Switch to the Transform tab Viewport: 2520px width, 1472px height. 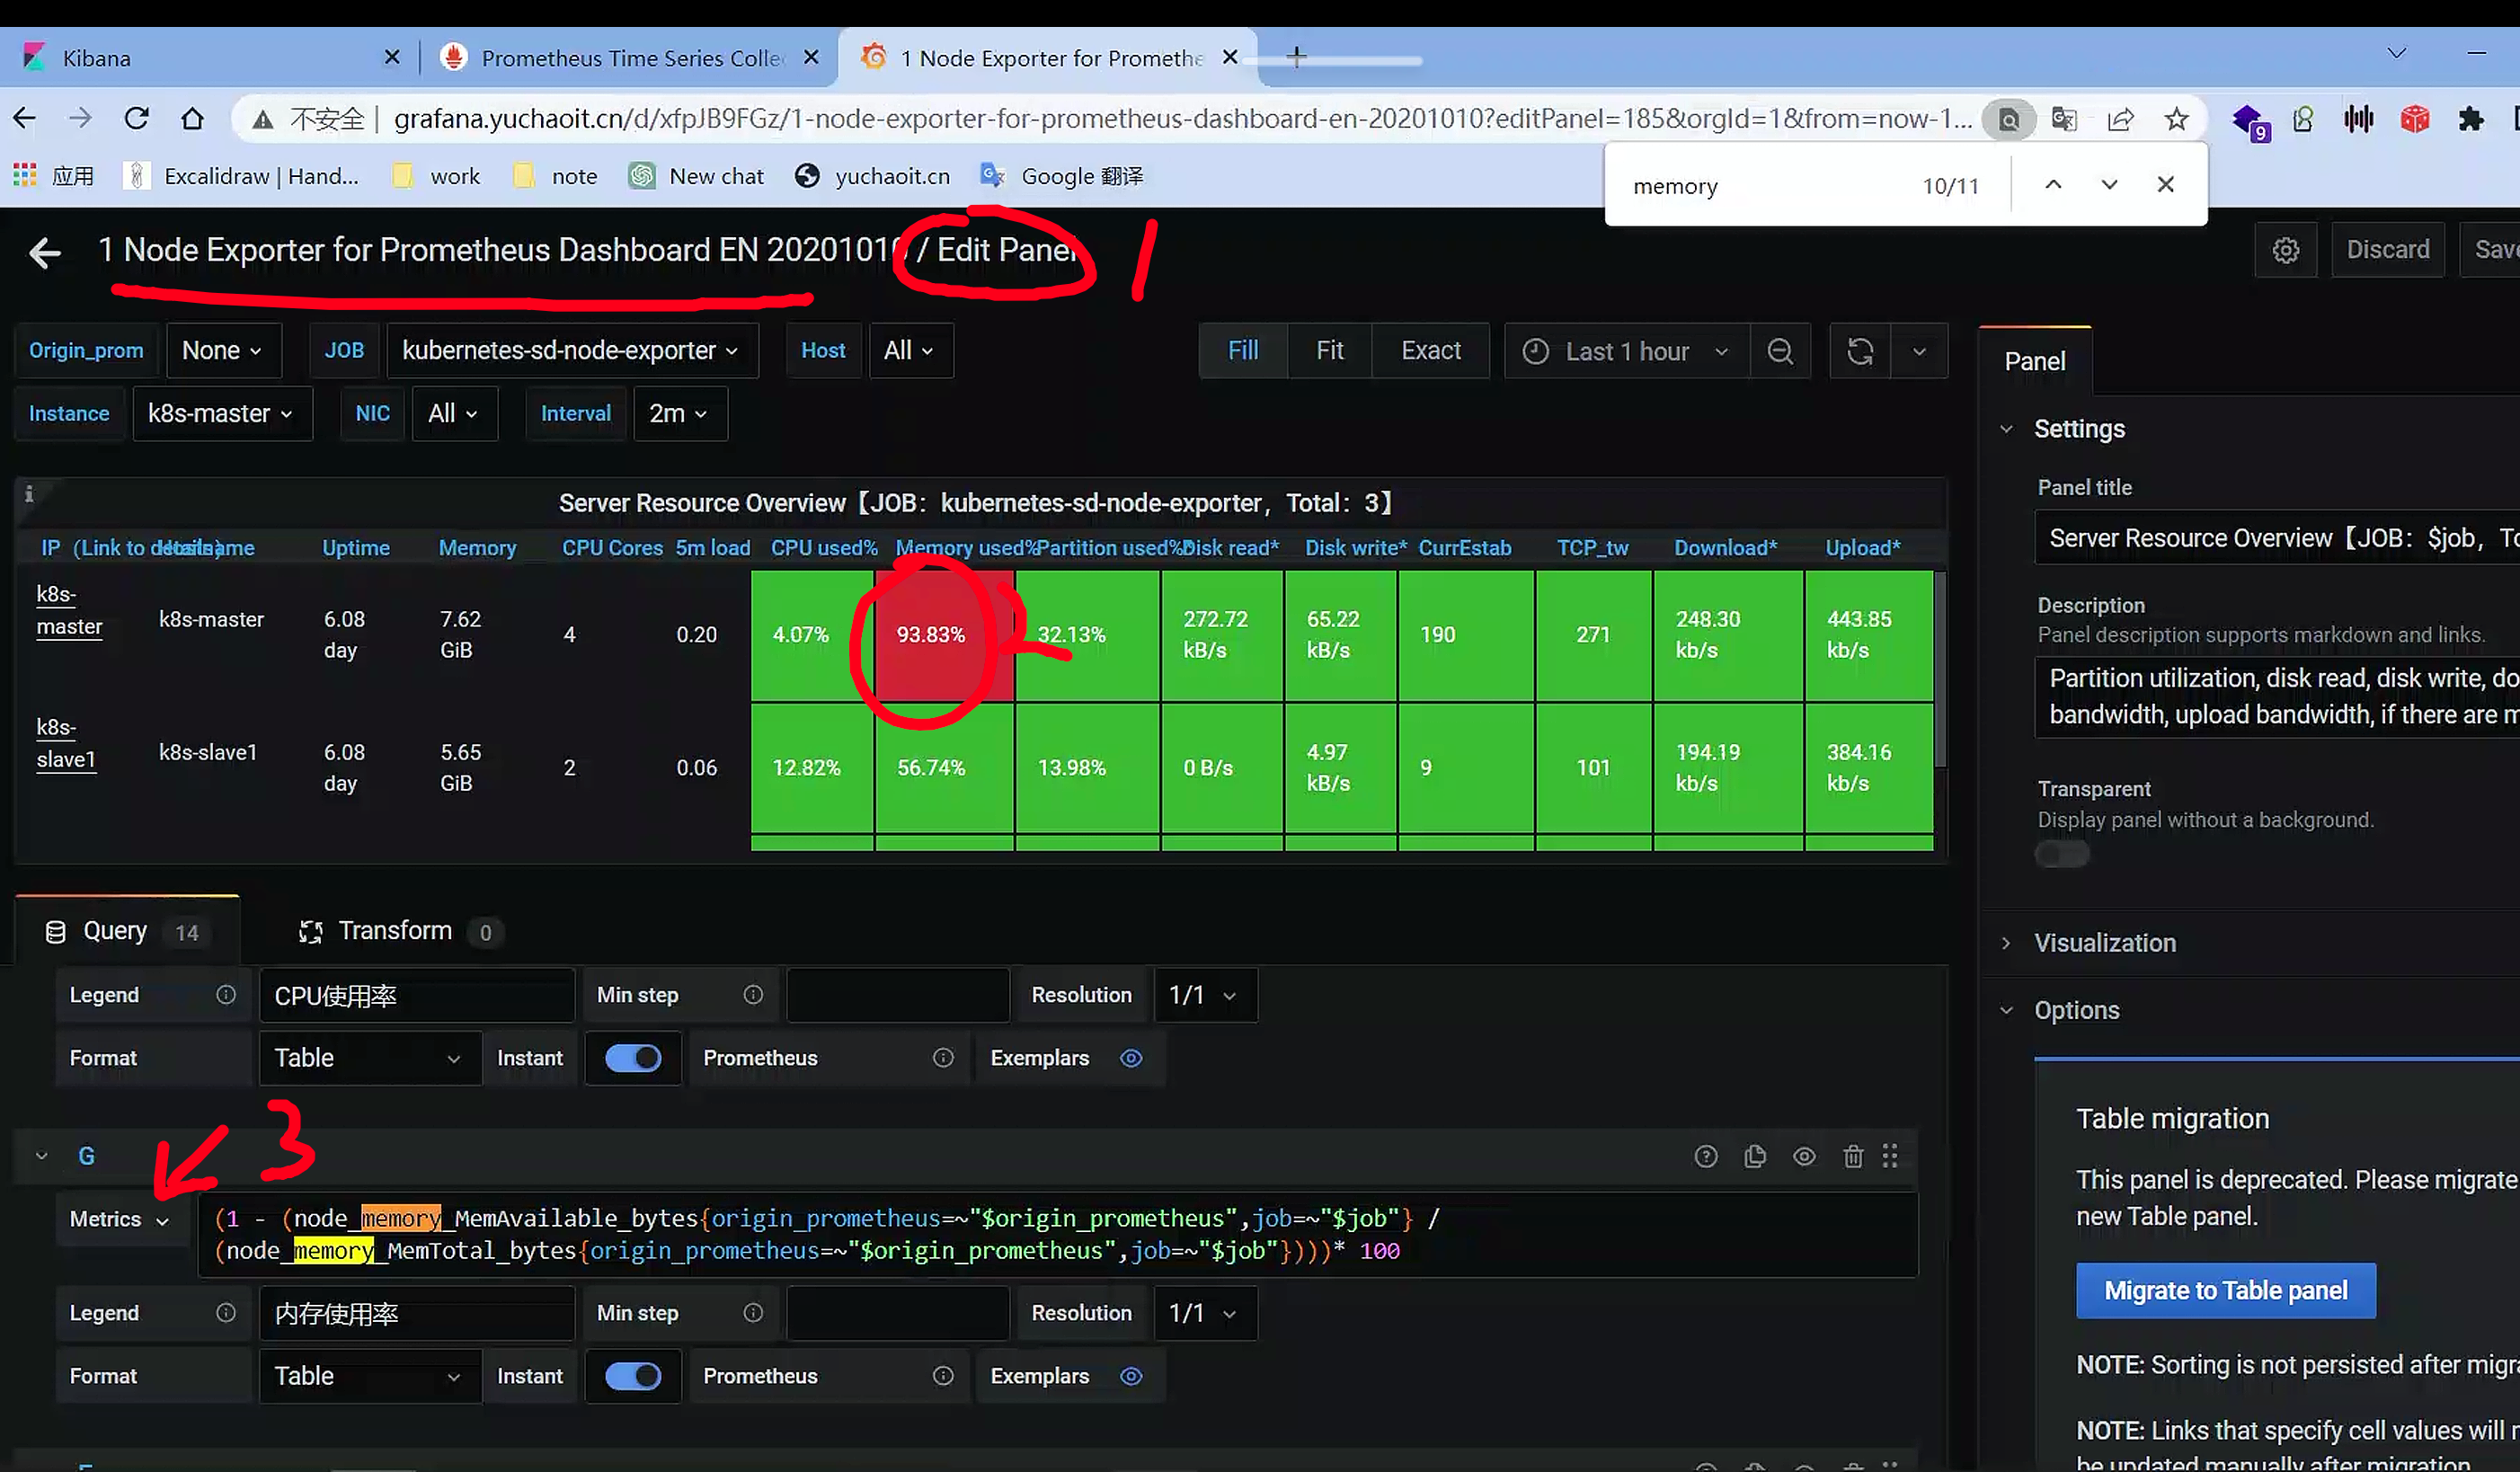395,931
